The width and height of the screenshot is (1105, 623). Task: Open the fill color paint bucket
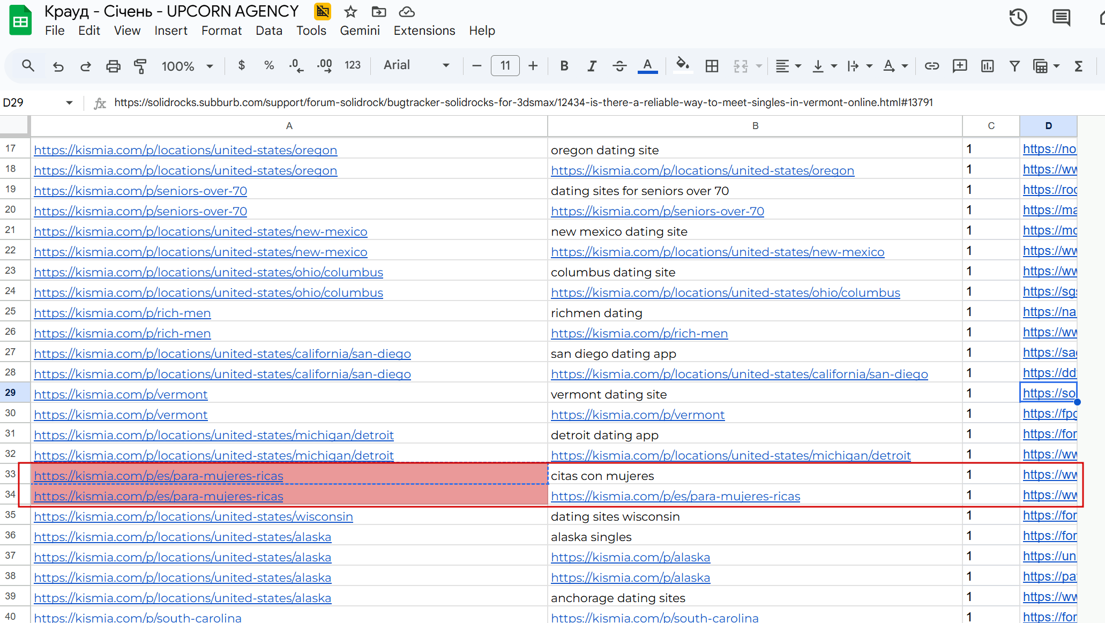(x=682, y=65)
